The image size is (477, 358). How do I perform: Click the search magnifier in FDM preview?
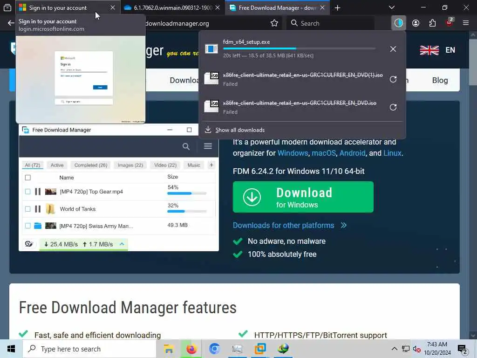point(186,146)
